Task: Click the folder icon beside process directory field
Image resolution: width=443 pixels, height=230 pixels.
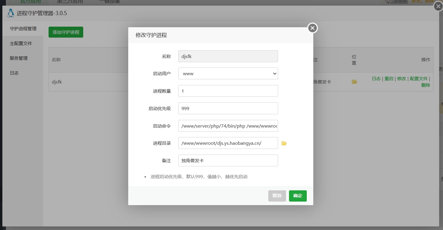Action: point(284,143)
